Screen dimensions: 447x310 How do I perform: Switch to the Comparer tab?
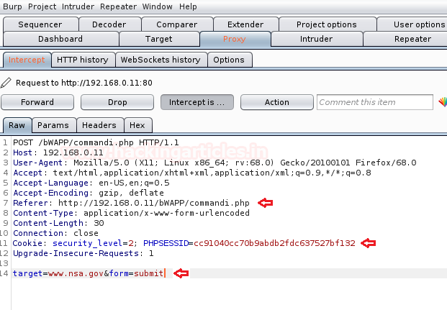tap(177, 24)
